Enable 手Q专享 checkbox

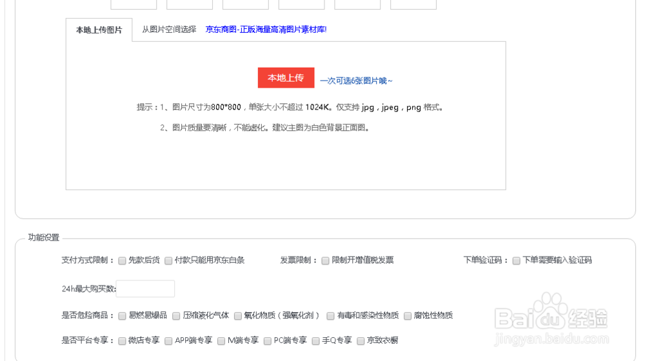tap(316, 341)
